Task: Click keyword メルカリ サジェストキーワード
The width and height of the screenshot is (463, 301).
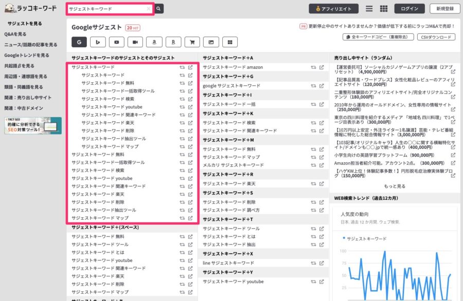Action: point(233,165)
